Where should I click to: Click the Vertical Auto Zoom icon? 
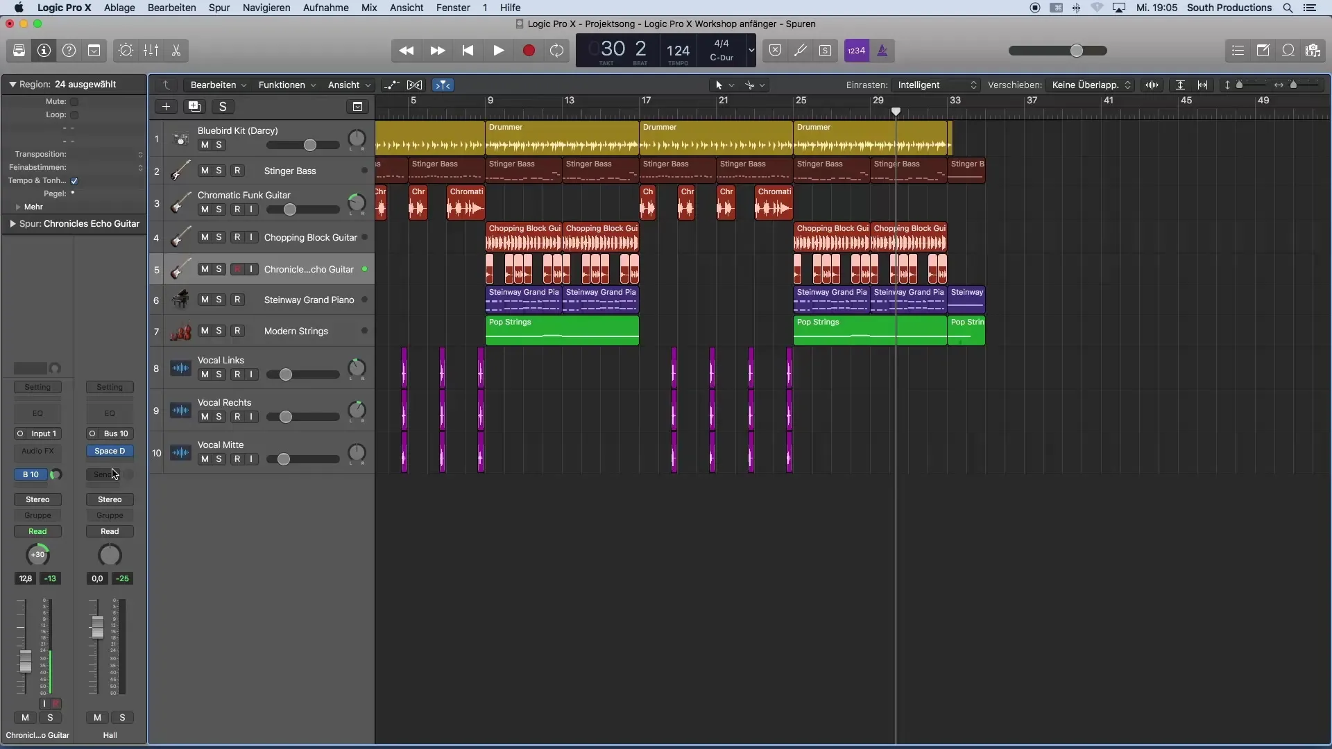[x=1180, y=85]
